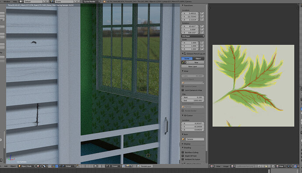Click the New Layer button
This screenshot has width=302, height=173.
tap(193, 66)
